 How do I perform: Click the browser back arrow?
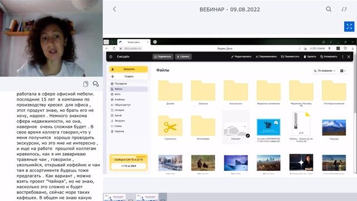point(107,49)
